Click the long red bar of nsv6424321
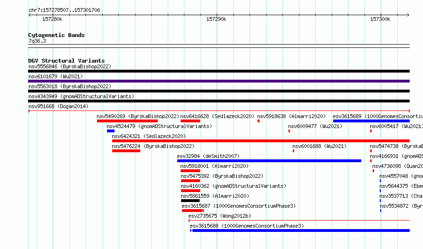 point(261,141)
